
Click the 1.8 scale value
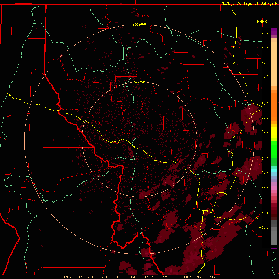pos(265,173)
